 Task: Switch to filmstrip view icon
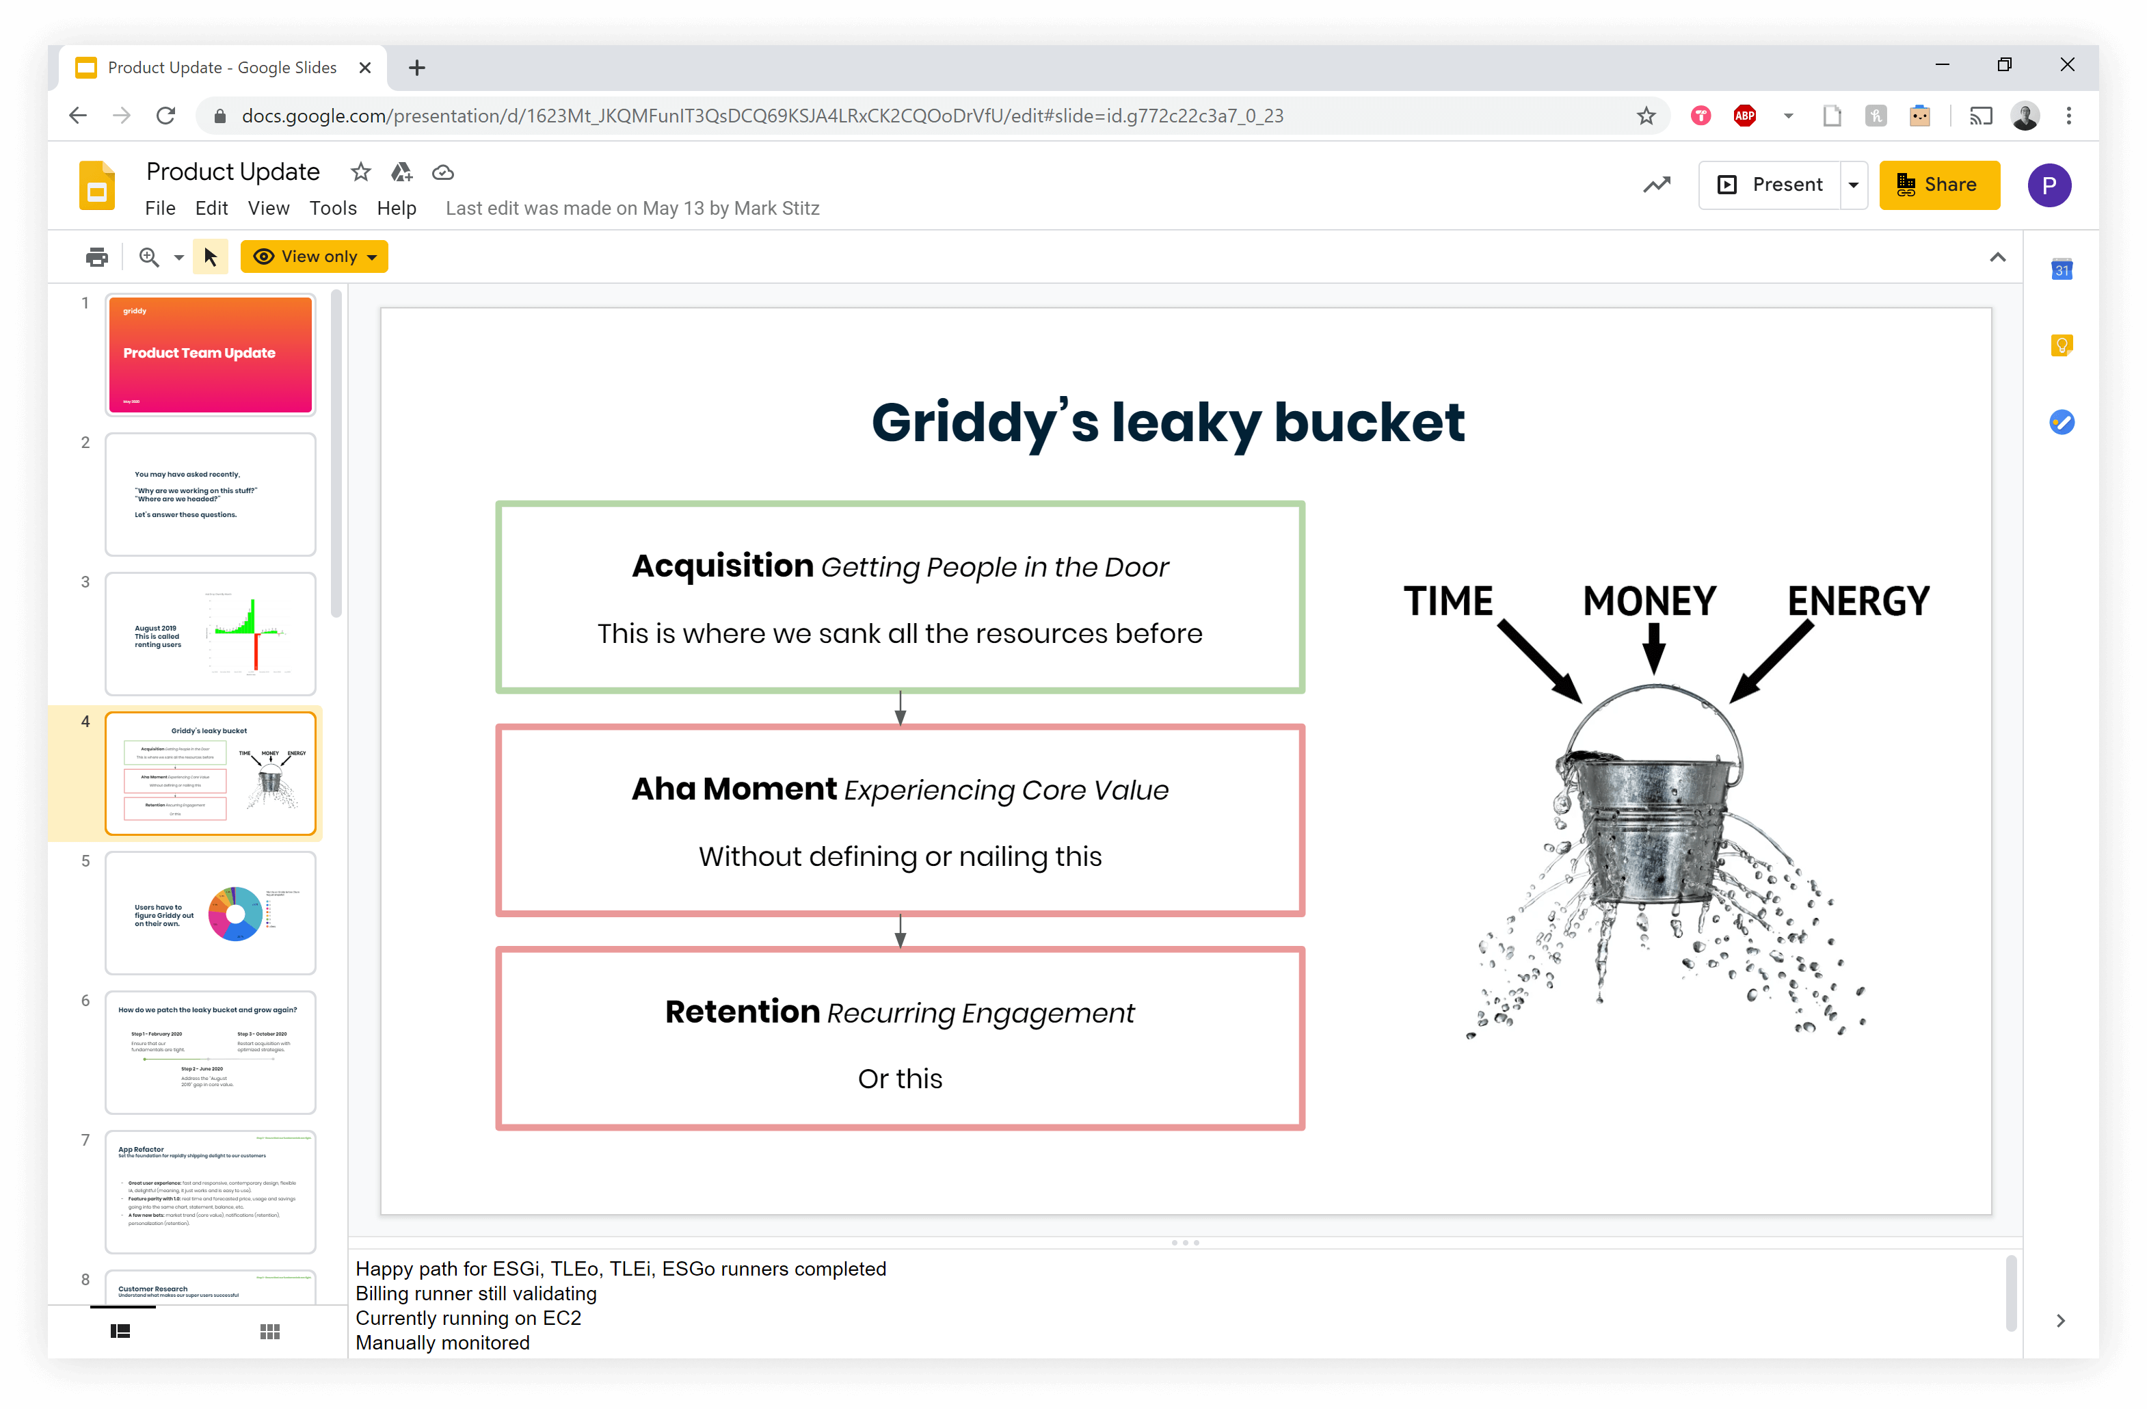tap(120, 1332)
